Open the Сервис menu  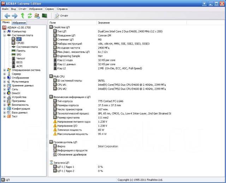[x=50, y=8]
